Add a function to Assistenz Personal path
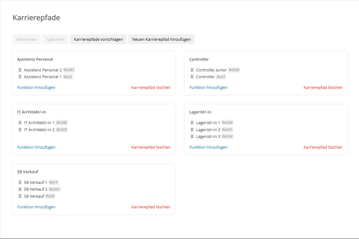 (36, 87)
